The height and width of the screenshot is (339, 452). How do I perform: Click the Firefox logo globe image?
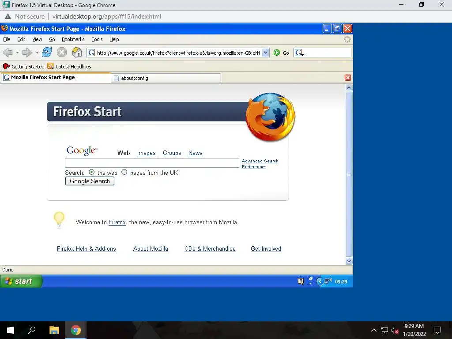(271, 117)
